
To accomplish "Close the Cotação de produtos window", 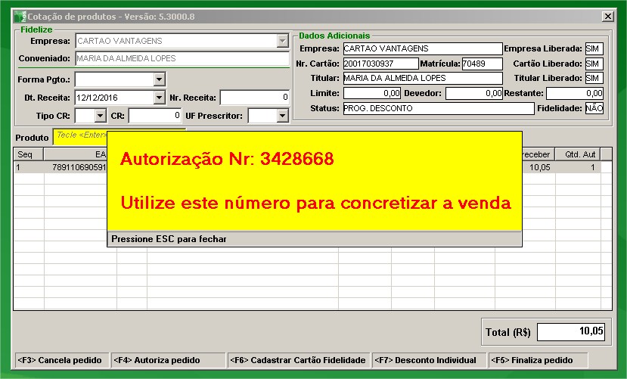I will pyautogui.click(x=607, y=17).
